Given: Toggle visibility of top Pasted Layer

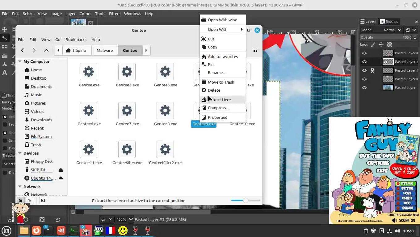Looking at the screenshot, I should 364,53.
